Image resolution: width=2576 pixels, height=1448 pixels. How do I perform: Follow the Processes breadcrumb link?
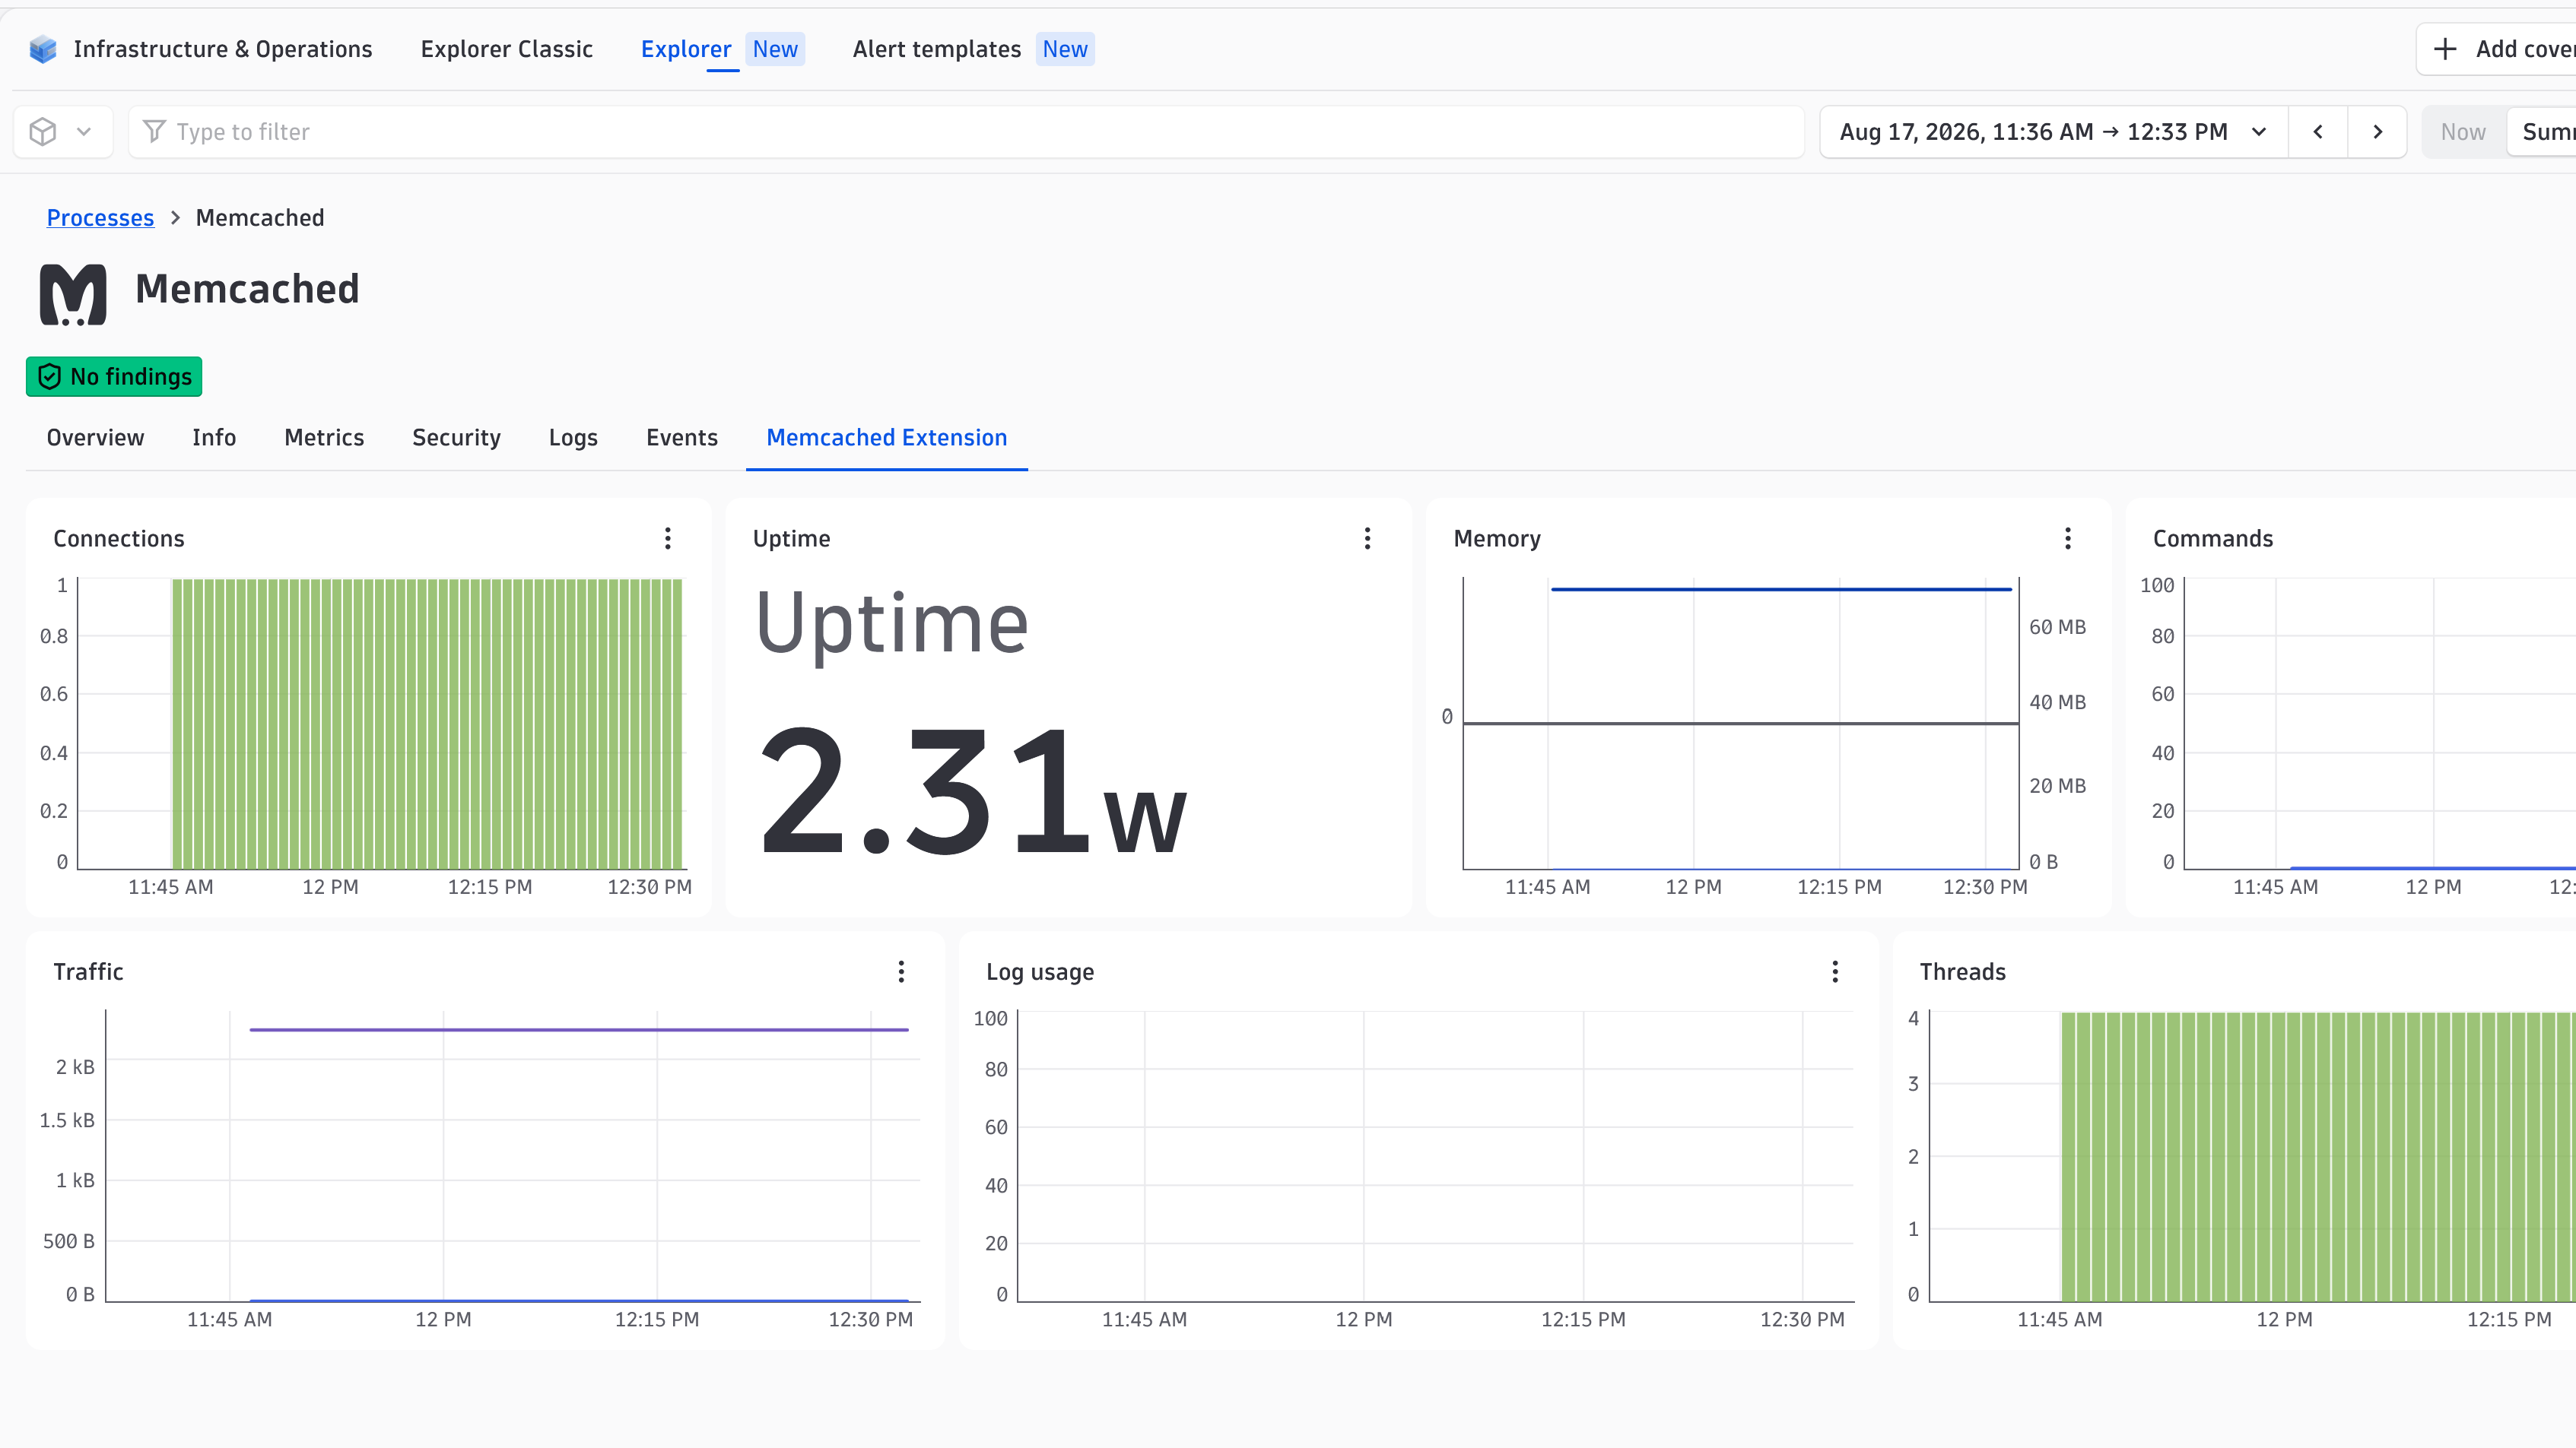pos(100,218)
